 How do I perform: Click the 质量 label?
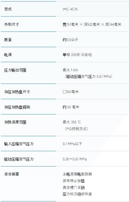[x=8, y=39]
